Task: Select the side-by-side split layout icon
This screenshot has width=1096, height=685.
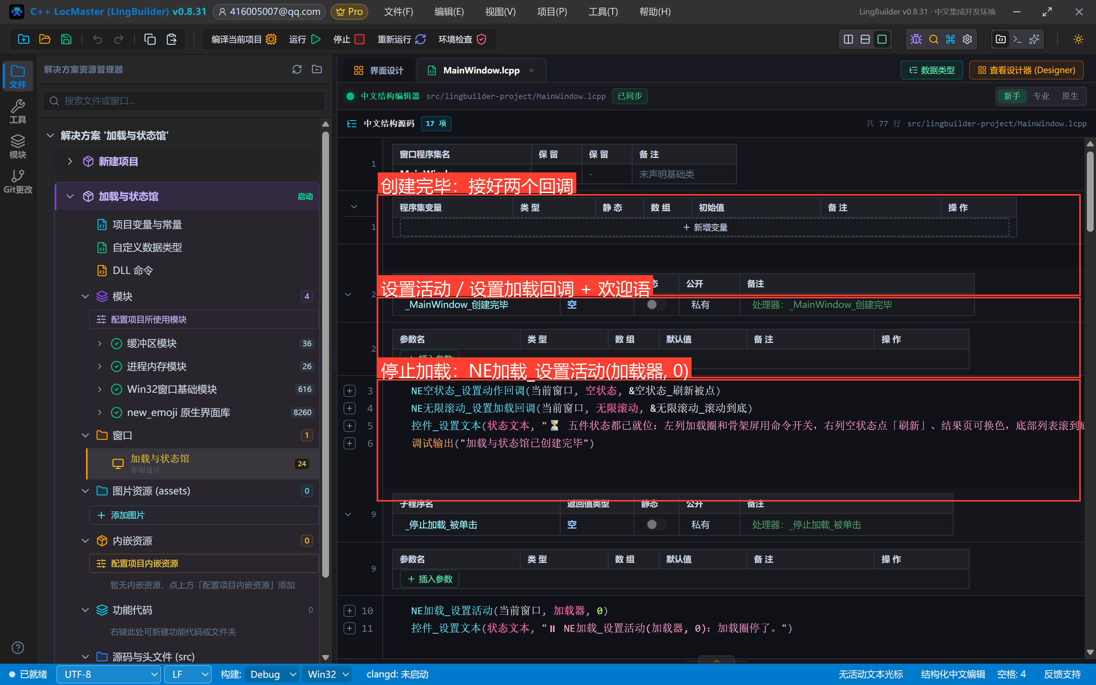Action: point(848,39)
